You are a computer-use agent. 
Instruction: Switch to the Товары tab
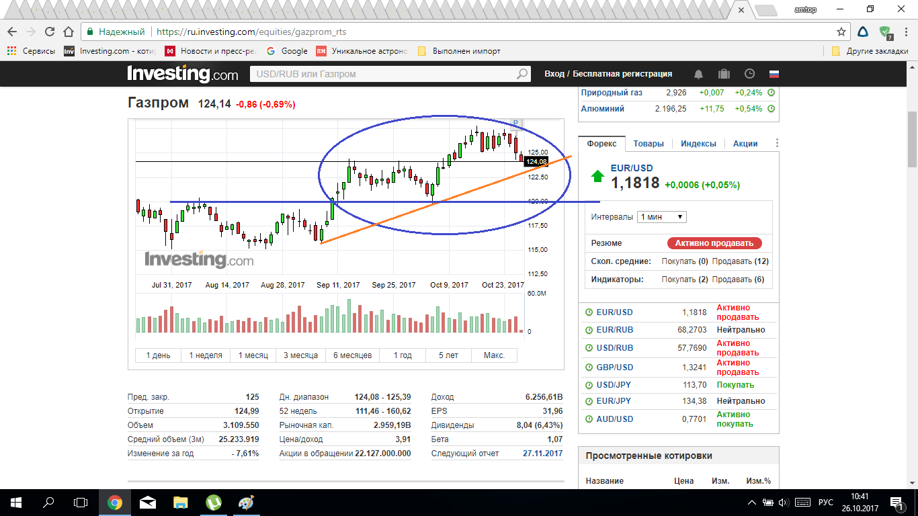649,143
